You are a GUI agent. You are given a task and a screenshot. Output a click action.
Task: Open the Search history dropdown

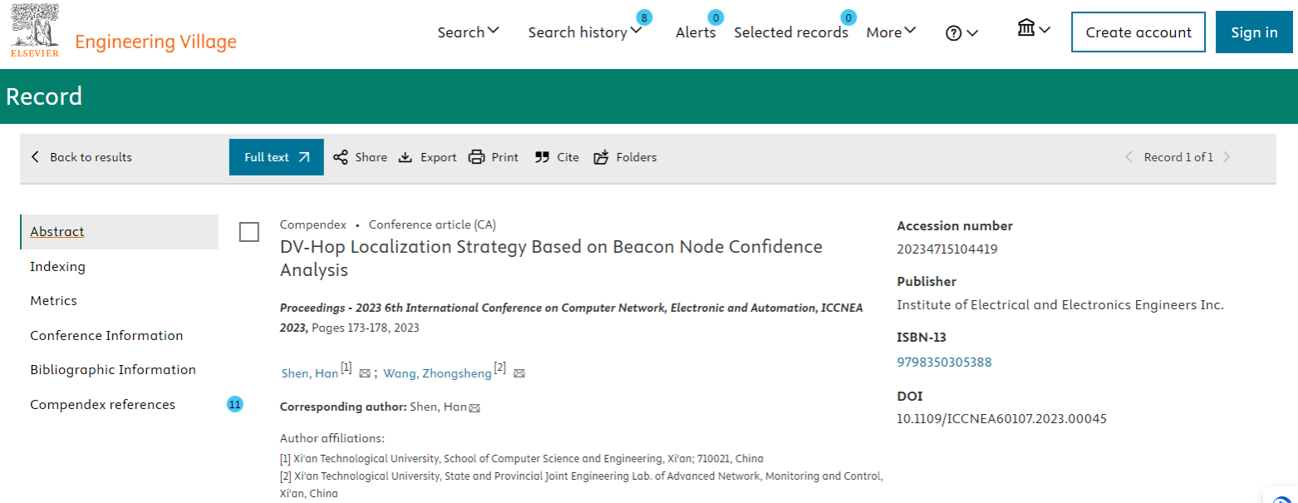585,32
